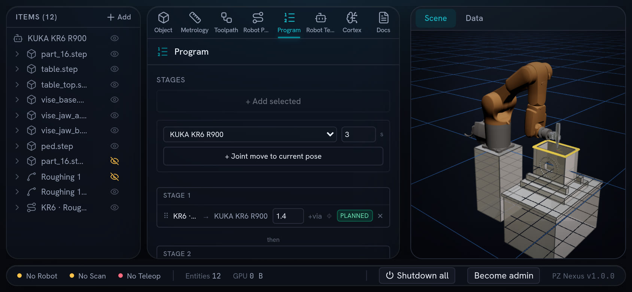The width and height of the screenshot is (632, 292).
Task: Click the robot icon beside KUKA KR6 R900 item
Action: [x=18, y=38]
